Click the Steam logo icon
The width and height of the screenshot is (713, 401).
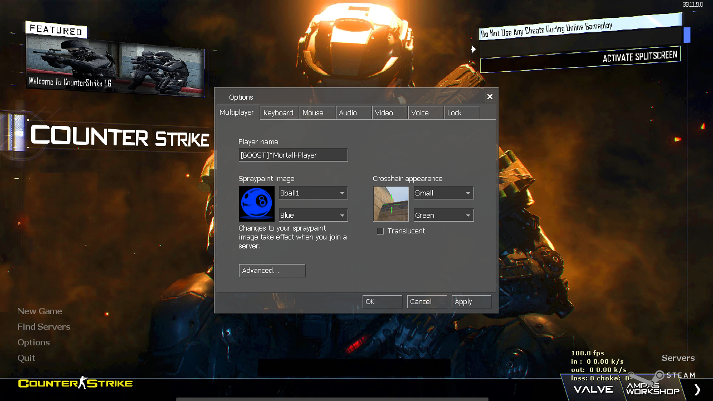pos(660,375)
